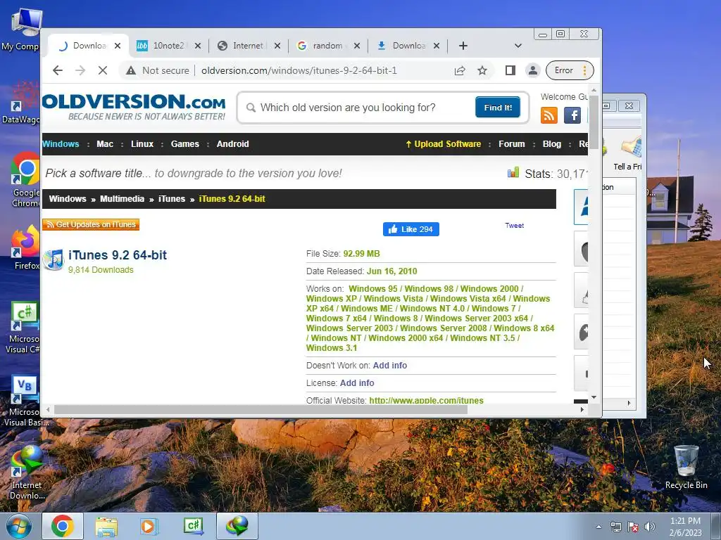Click the Tweet link
The height and width of the screenshot is (540, 721).
[514, 226]
